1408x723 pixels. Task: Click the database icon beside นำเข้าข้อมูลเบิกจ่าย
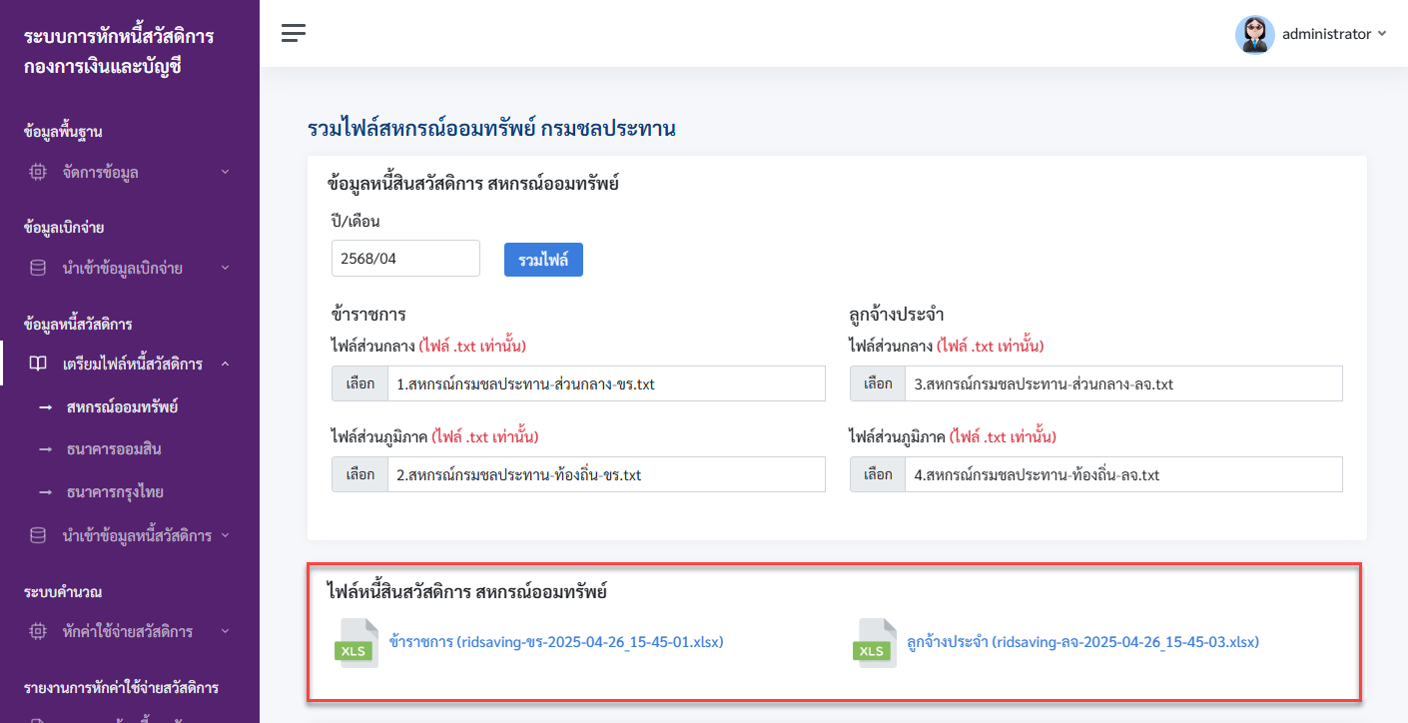[38, 268]
